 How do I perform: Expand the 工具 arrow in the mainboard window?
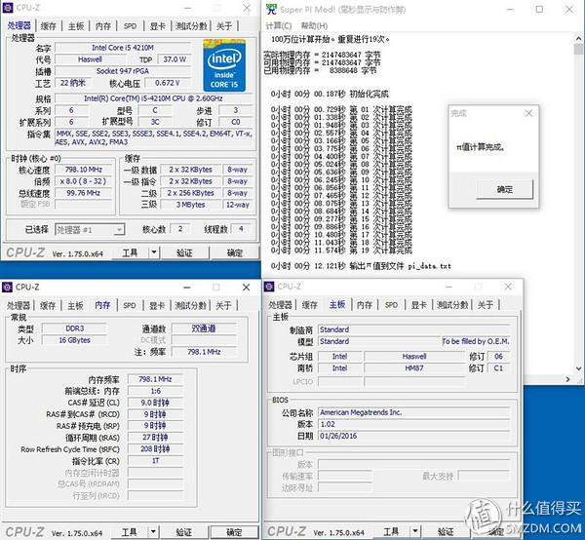coord(415,531)
